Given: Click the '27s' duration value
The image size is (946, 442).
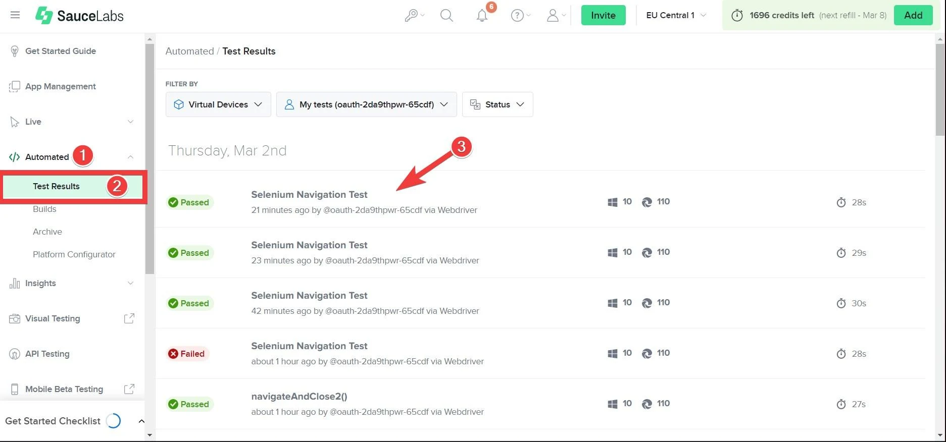Looking at the screenshot, I should [x=859, y=404].
